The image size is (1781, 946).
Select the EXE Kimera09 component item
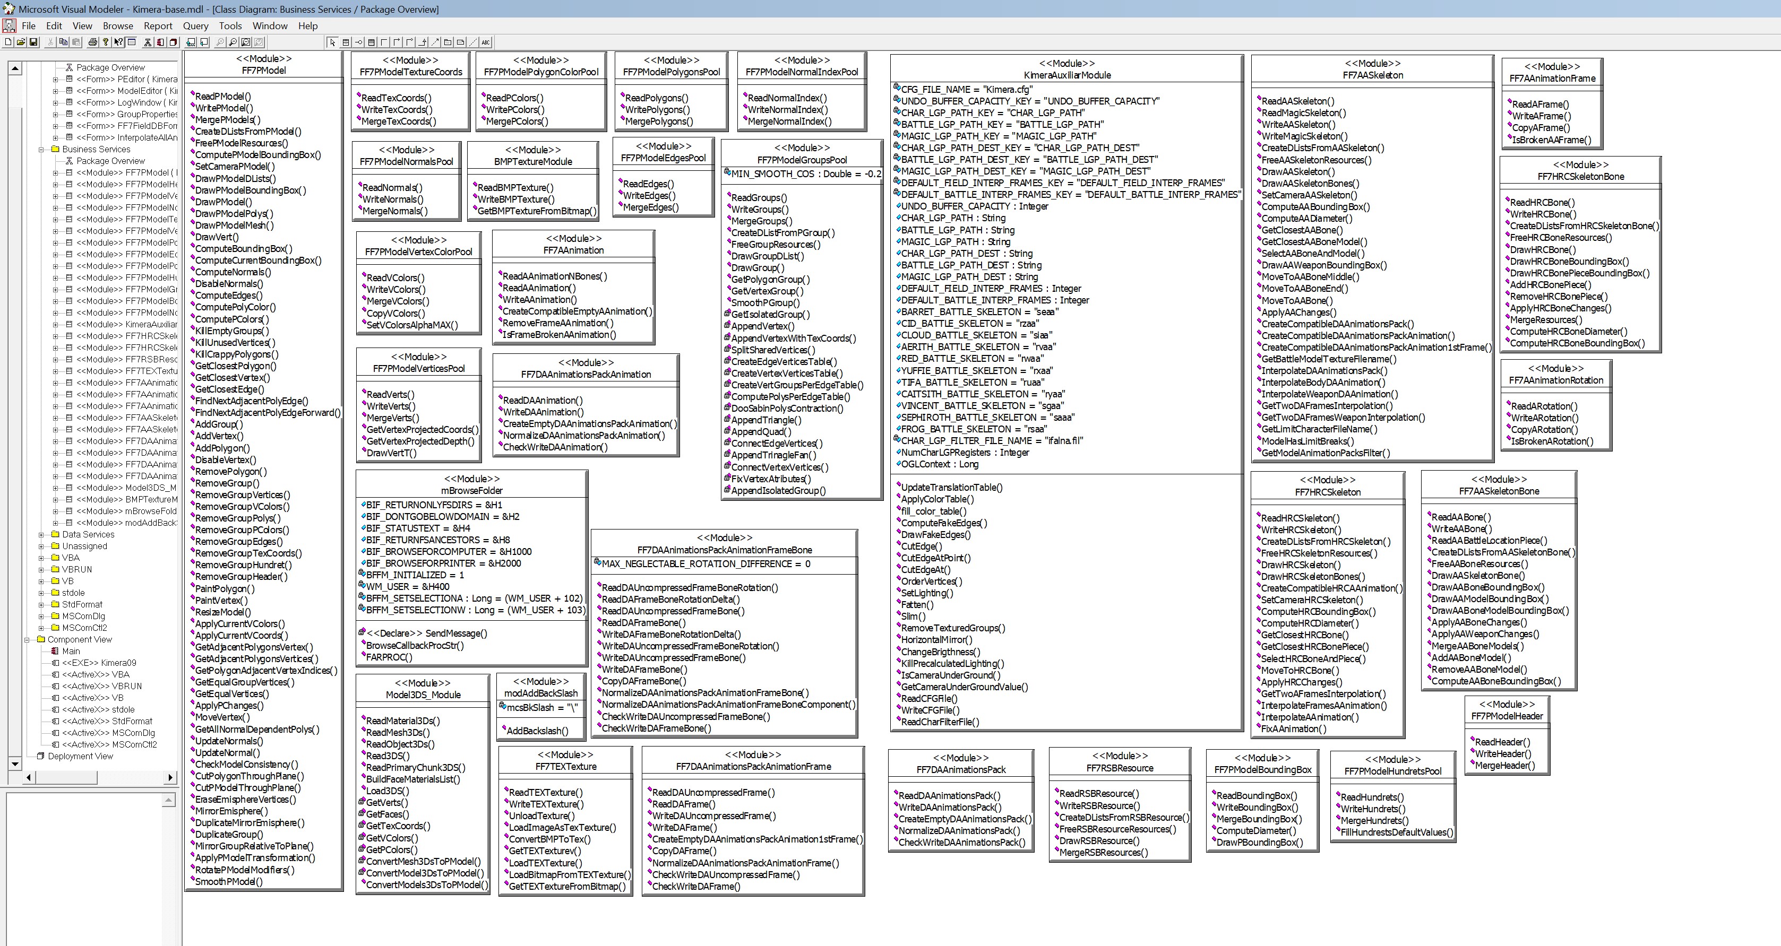[x=99, y=663]
